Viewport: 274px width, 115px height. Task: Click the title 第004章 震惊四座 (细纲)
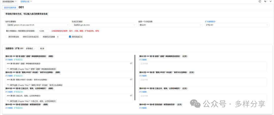click(27, 104)
